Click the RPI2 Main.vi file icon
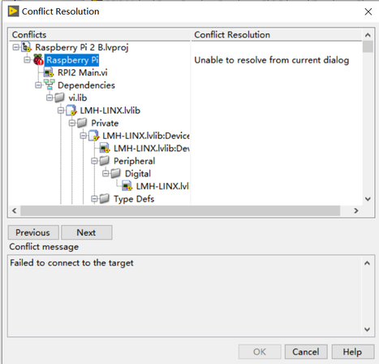Screen dimensions: 379x364 tap(49, 72)
